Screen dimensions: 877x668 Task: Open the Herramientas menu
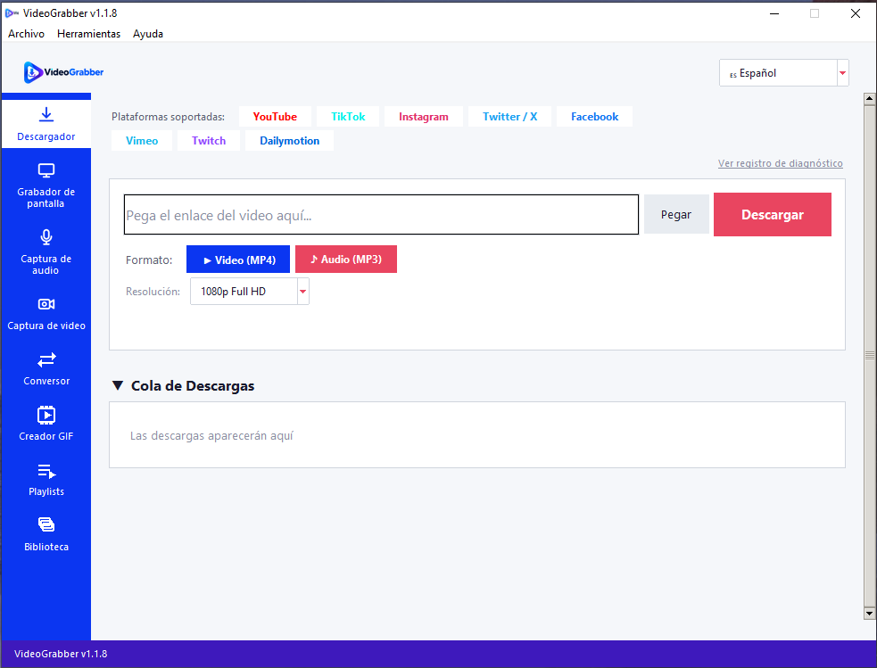click(88, 34)
